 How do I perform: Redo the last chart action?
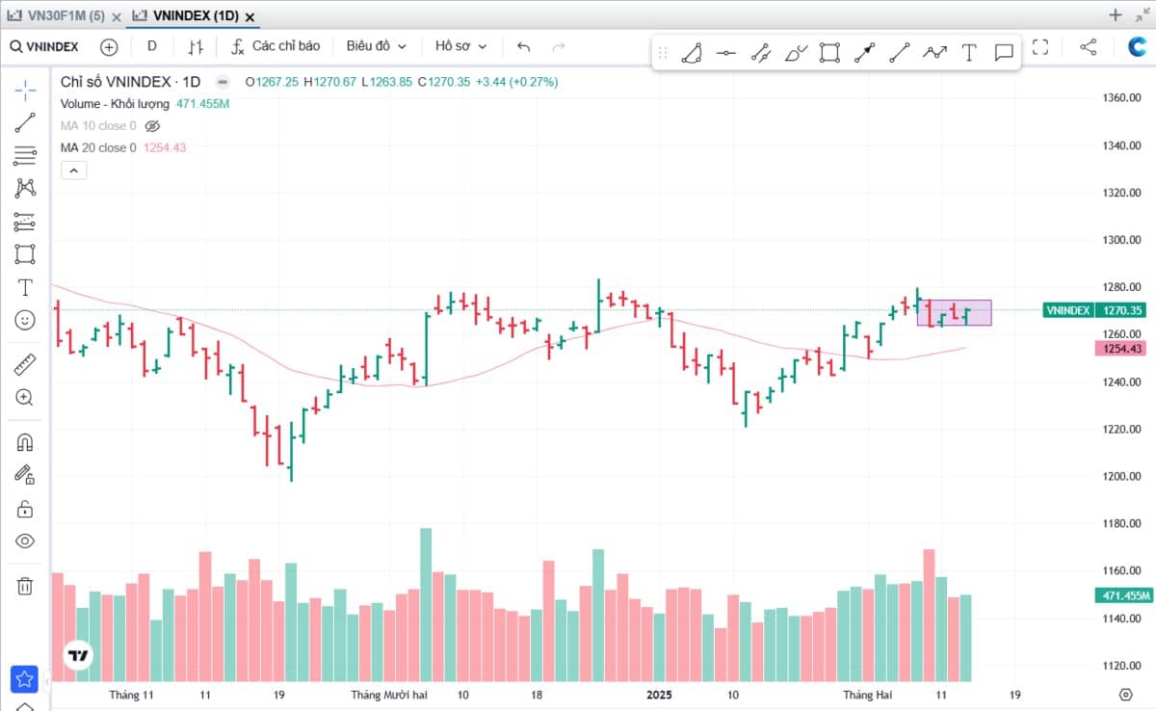[x=558, y=46]
